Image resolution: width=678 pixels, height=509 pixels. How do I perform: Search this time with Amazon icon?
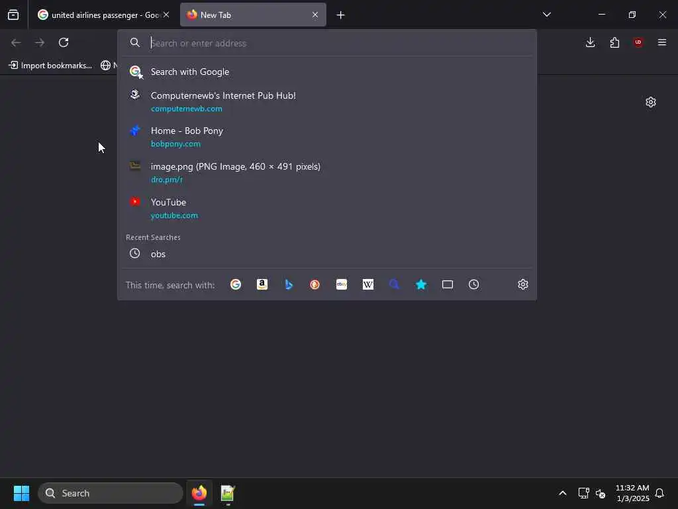(262, 284)
